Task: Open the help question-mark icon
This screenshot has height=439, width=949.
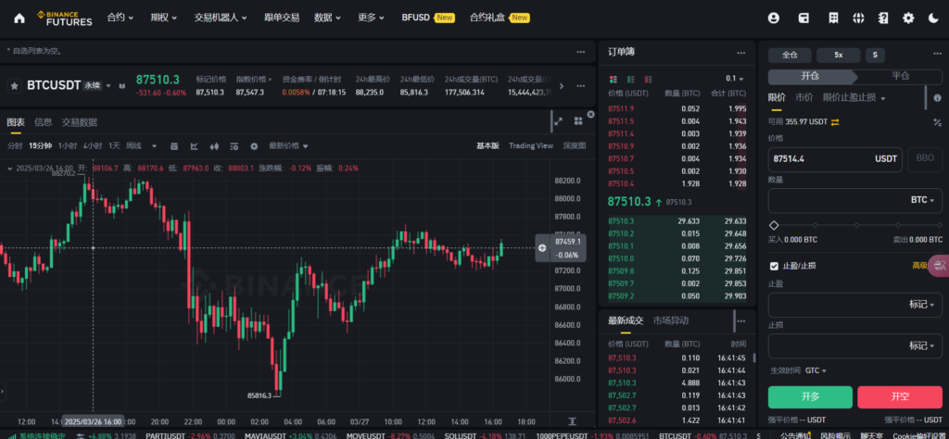Action: 883,19
